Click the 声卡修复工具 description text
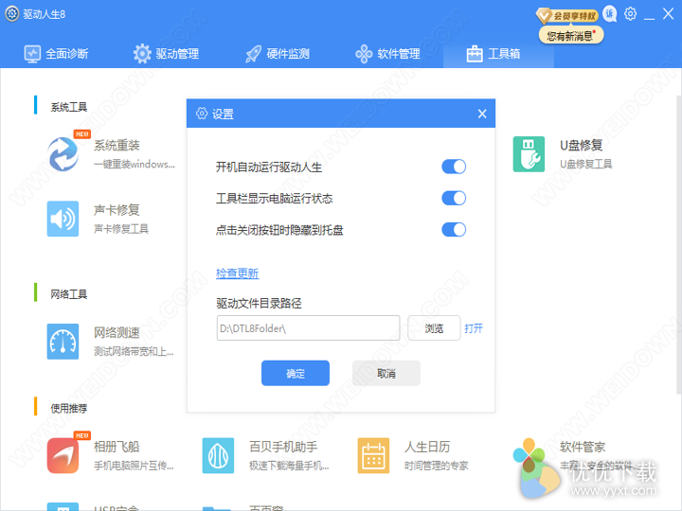Screen dimensions: 682x511 coord(121,229)
